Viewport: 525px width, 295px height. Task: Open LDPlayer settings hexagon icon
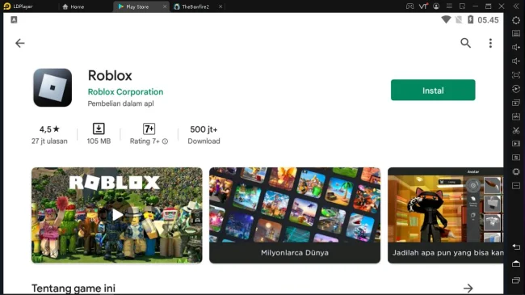[516, 20]
